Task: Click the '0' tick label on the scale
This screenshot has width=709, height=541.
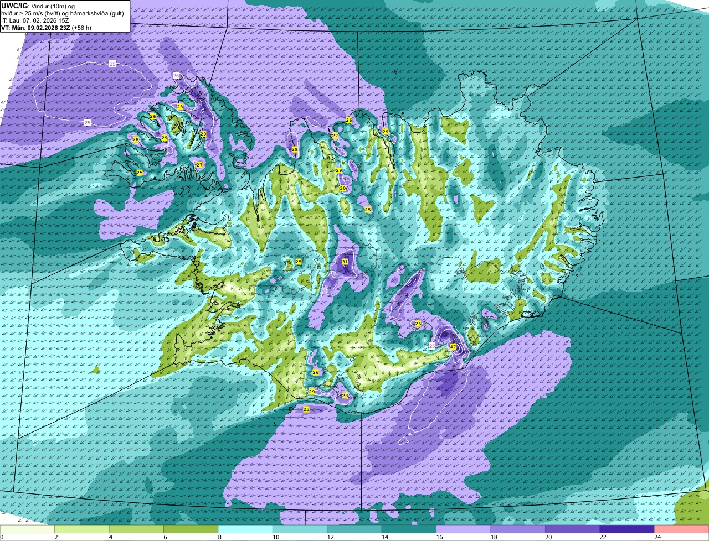Action: click(2, 537)
